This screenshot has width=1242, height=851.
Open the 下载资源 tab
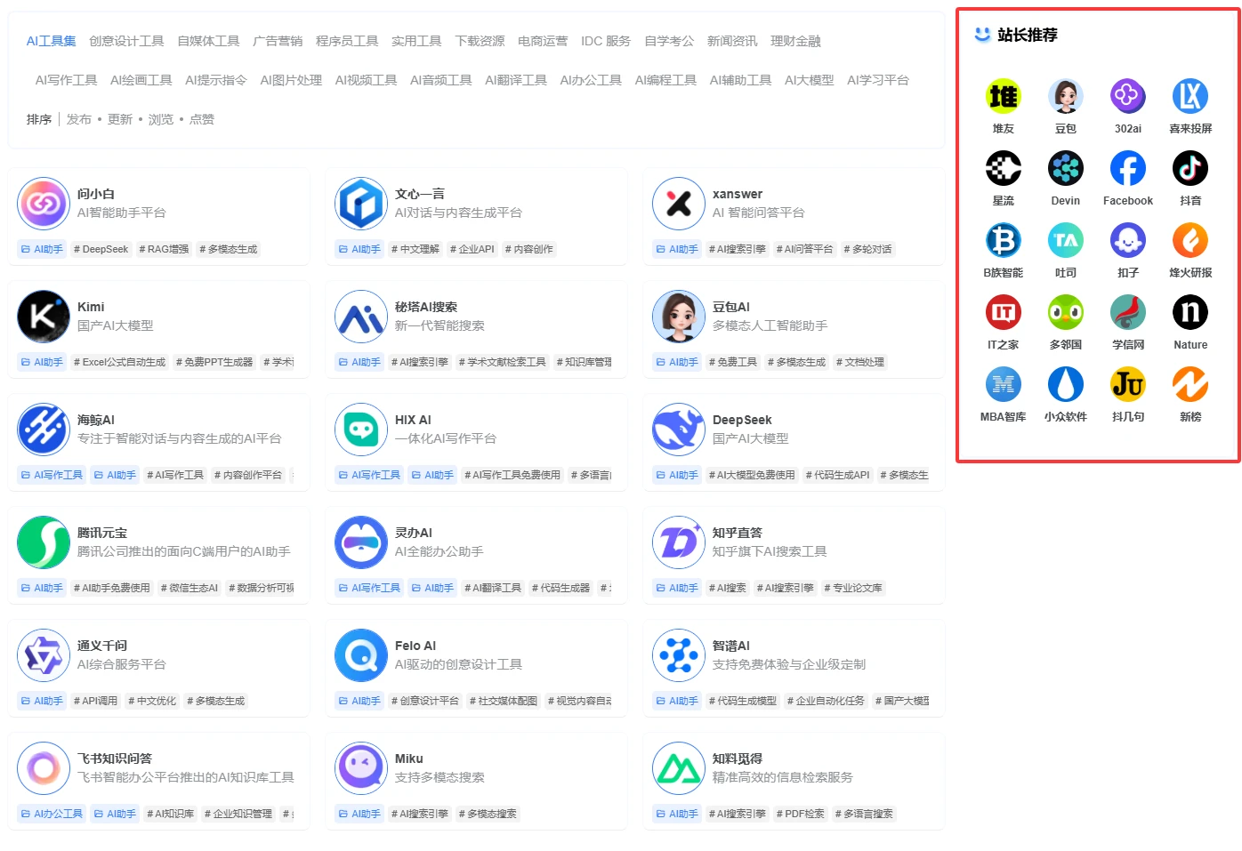pyautogui.click(x=480, y=41)
